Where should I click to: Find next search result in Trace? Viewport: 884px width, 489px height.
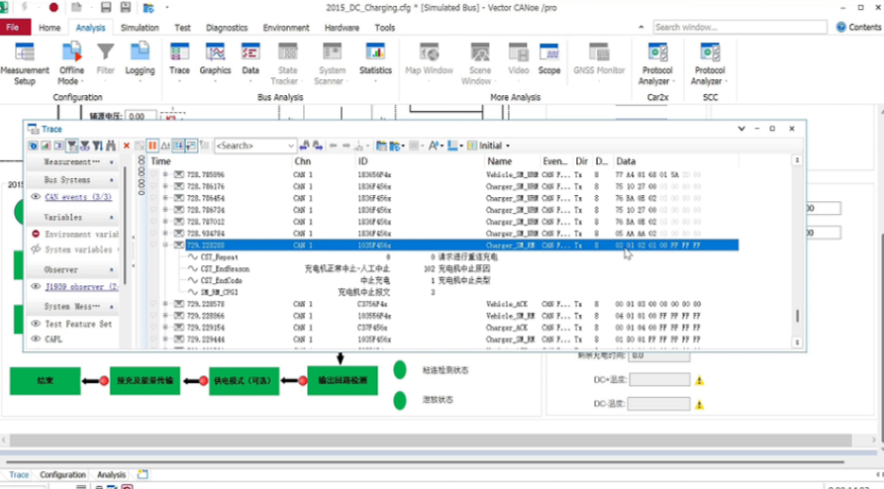point(318,146)
